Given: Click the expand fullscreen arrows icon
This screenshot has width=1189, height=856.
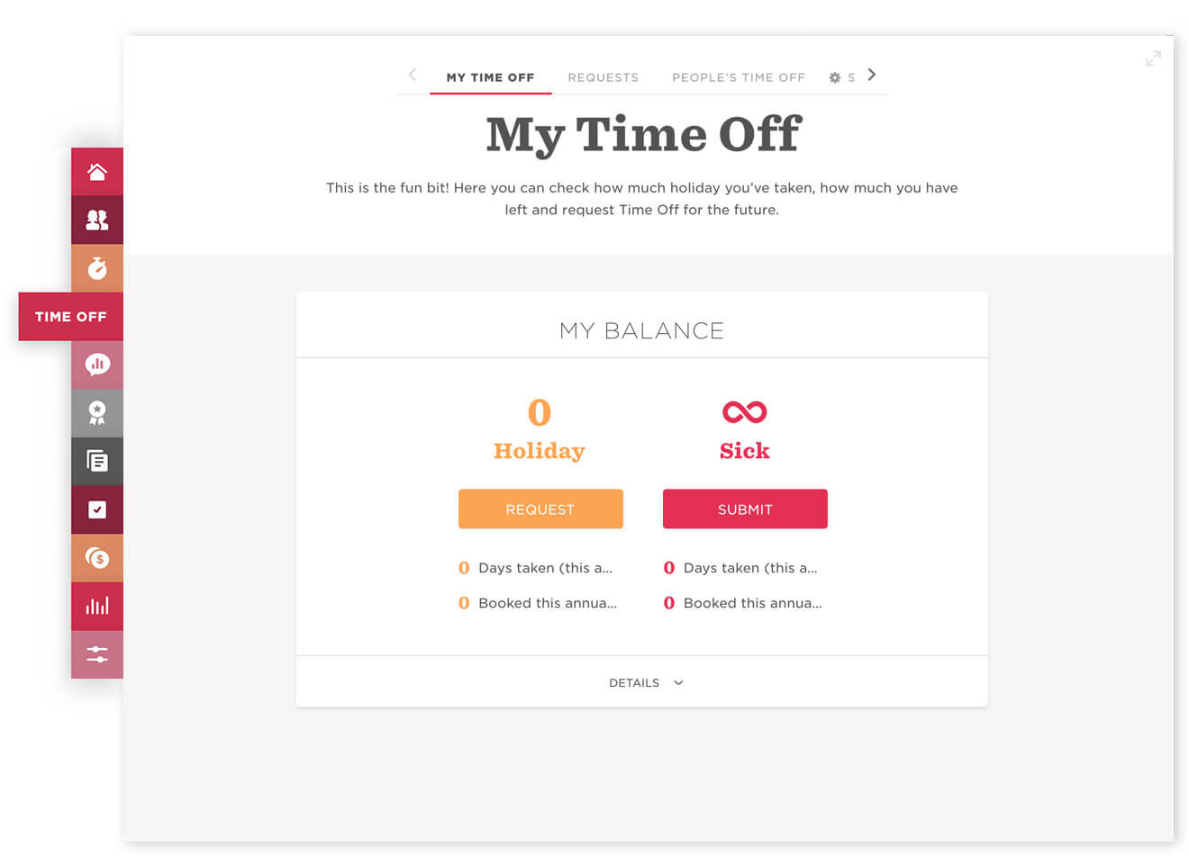Looking at the screenshot, I should (1153, 59).
